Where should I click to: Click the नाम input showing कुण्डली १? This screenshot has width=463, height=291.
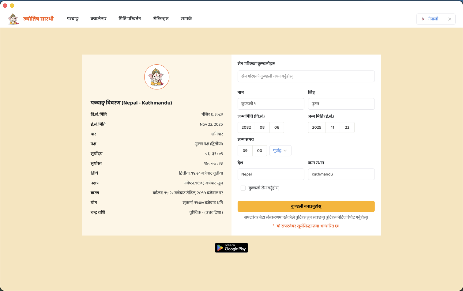click(x=271, y=104)
